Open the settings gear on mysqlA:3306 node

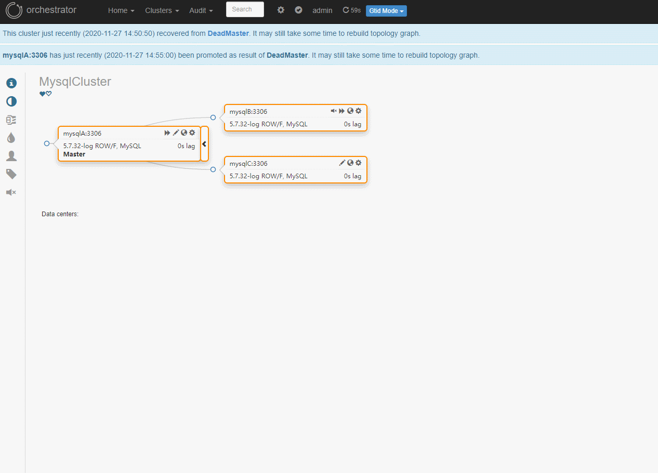[x=192, y=133]
